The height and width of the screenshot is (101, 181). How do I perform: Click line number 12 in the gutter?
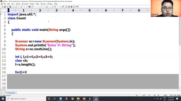click(4, 57)
